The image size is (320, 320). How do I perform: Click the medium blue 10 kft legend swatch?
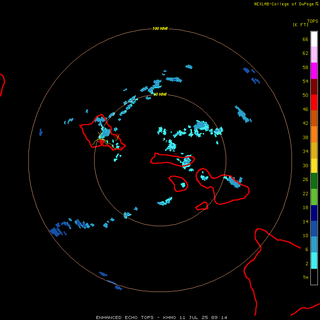pos(314,229)
